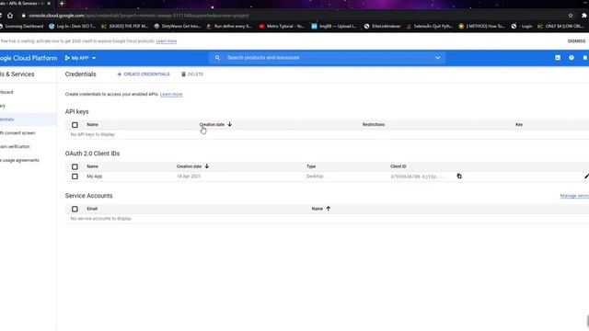Open the Metro Tutorial YouTube bookmark
The height and width of the screenshot is (331, 589).
(x=282, y=27)
